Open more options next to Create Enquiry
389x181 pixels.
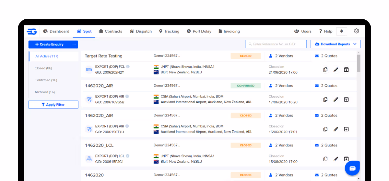click(x=74, y=45)
